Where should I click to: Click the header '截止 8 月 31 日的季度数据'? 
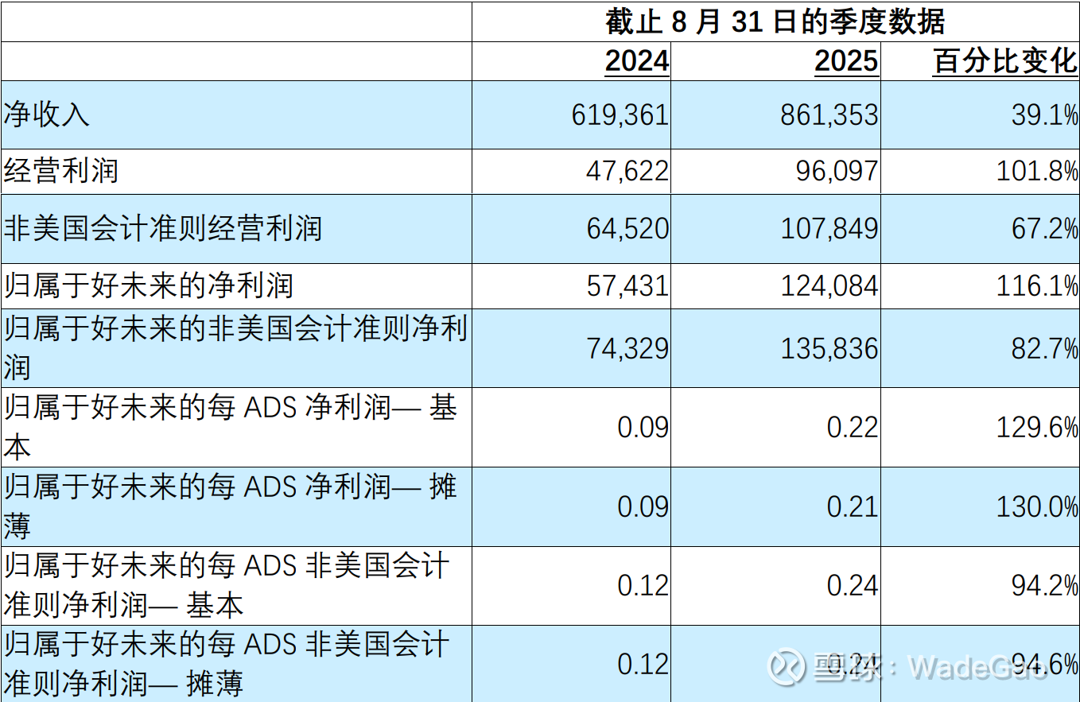[775, 21]
